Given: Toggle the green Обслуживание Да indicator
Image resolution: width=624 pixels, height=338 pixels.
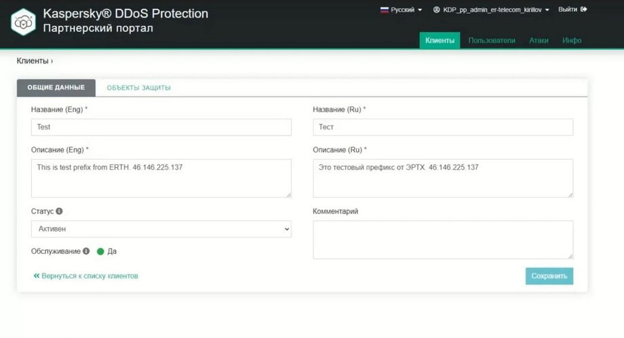Looking at the screenshot, I should 100,251.
